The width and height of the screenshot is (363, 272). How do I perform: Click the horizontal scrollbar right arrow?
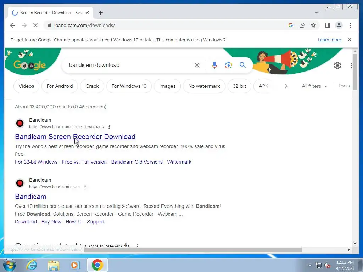[x=349, y=250]
